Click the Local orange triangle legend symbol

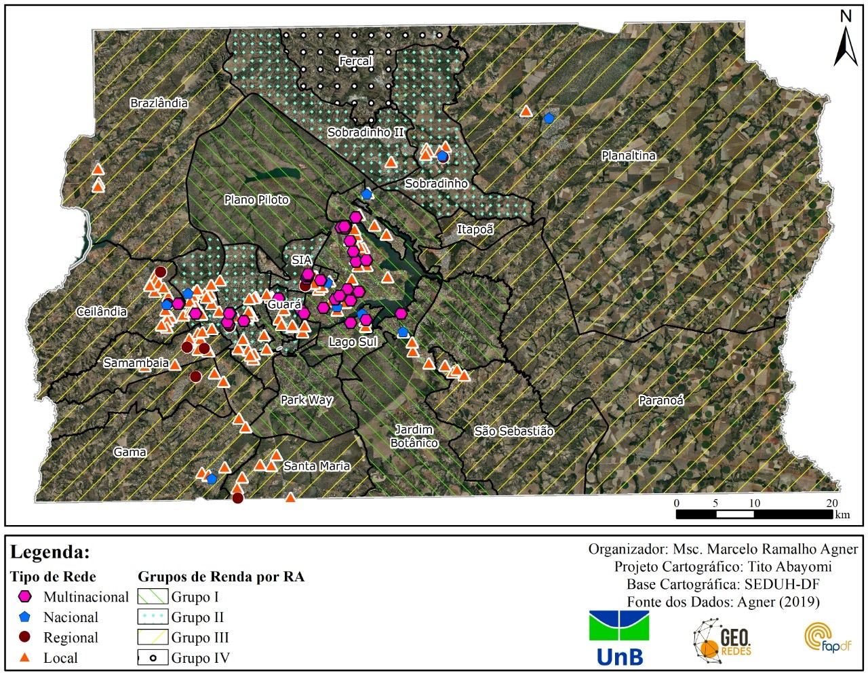click(25, 657)
